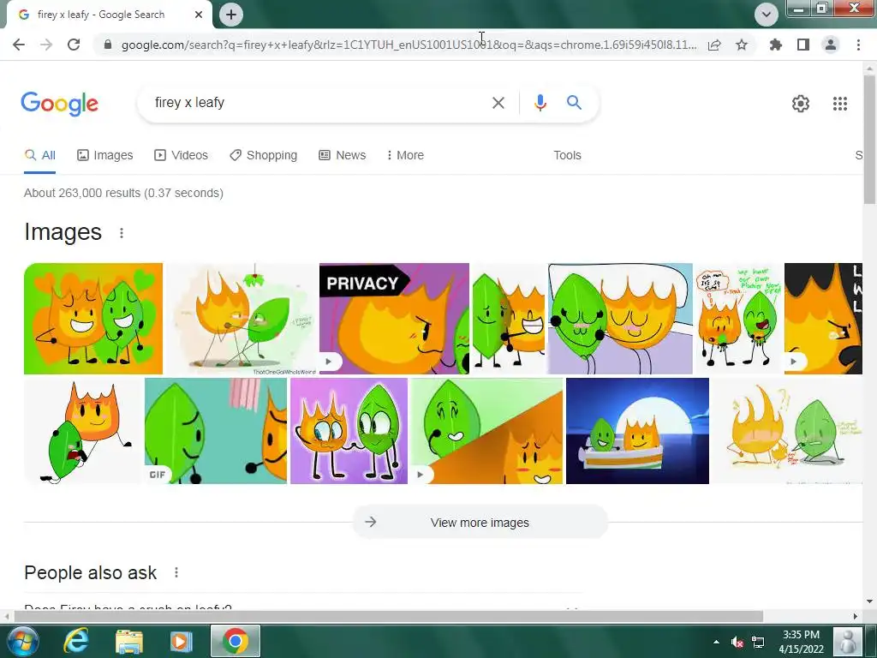Viewport: 877px width, 658px height.
Task: Open Images section options menu
Action: [x=122, y=233]
